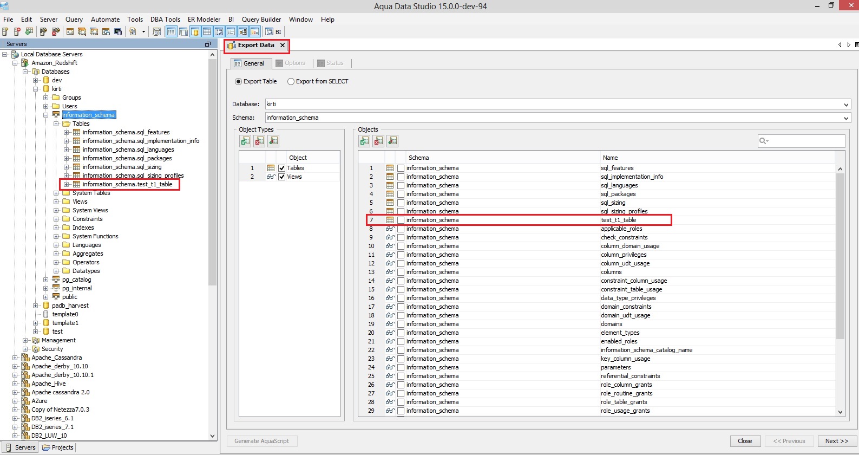
Task: Open the DBA Tools menu
Action: point(165,19)
